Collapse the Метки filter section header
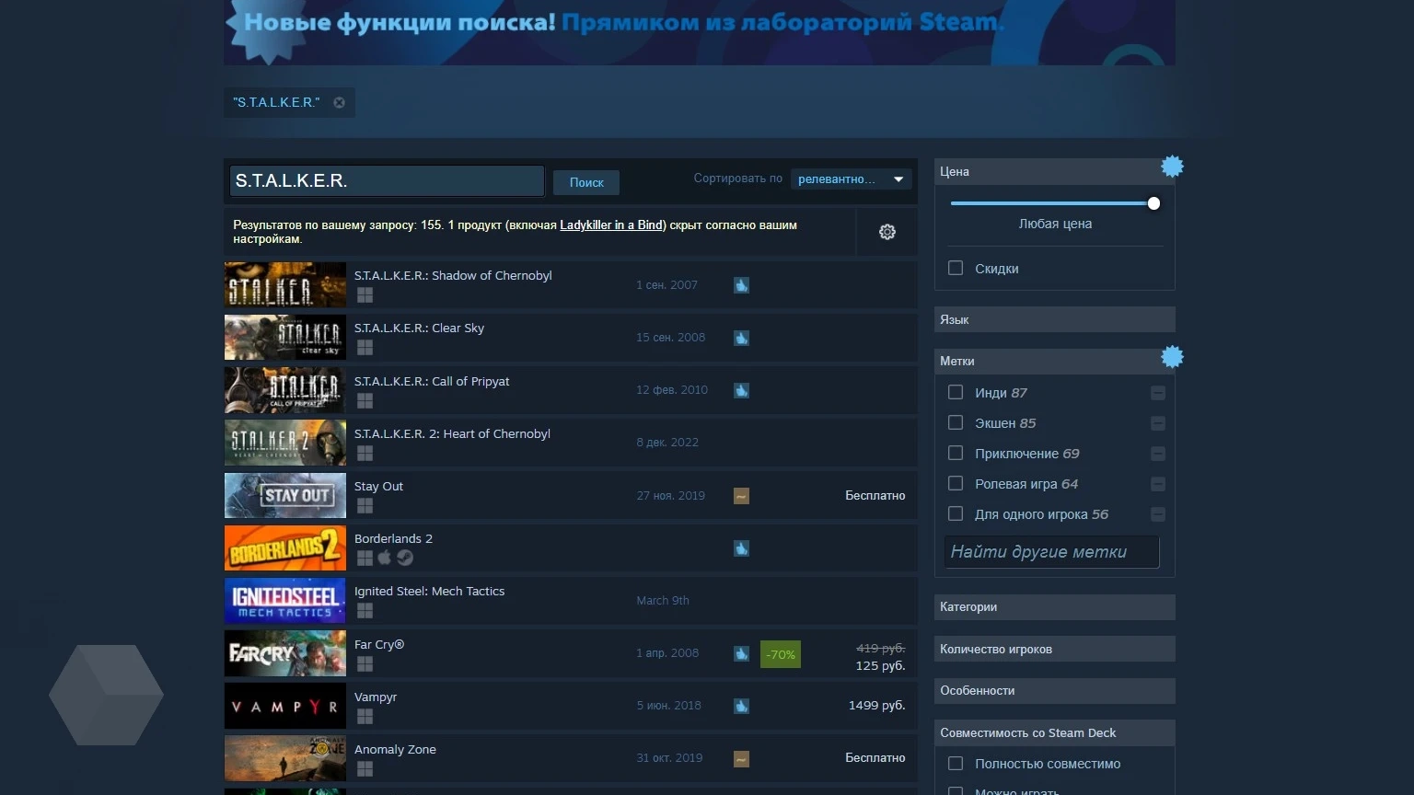Image resolution: width=1414 pixels, height=795 pixels. [x=1054, y=361]
